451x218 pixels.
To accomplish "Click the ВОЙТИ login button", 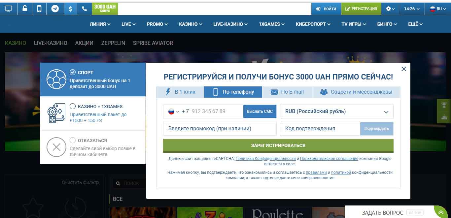I will pyautogui.click(x=326, y=9).
